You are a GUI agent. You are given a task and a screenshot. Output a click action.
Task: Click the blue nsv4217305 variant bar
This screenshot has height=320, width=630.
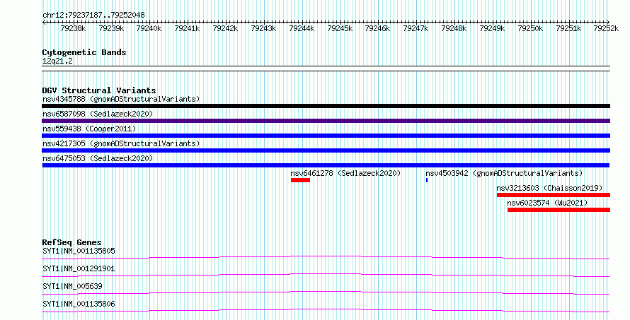pyautogui.click(x=326, y=150)
